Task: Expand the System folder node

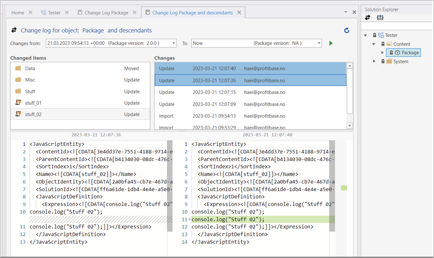Action: tap(374, 62)
